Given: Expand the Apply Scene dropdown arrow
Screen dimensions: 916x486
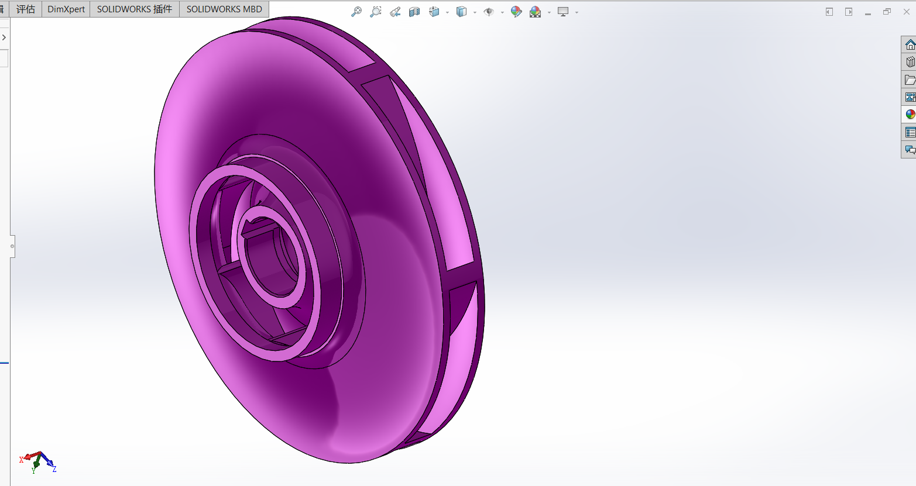Looking at the screenshot, I should tap(549, 12).
